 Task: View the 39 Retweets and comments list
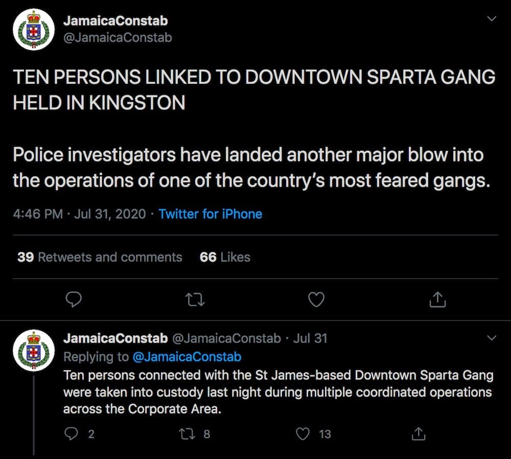(100, 257)
